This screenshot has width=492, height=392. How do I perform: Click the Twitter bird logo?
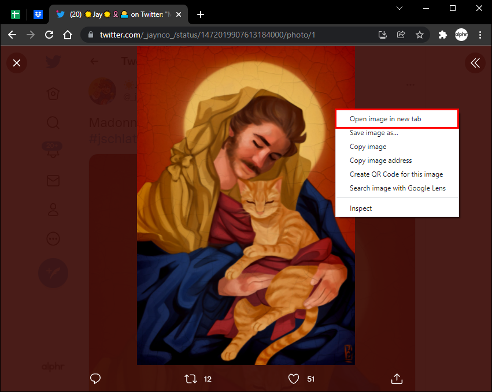point(53,62)
